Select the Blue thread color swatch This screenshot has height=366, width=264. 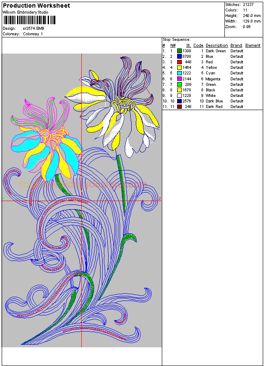tap(179, 57)
